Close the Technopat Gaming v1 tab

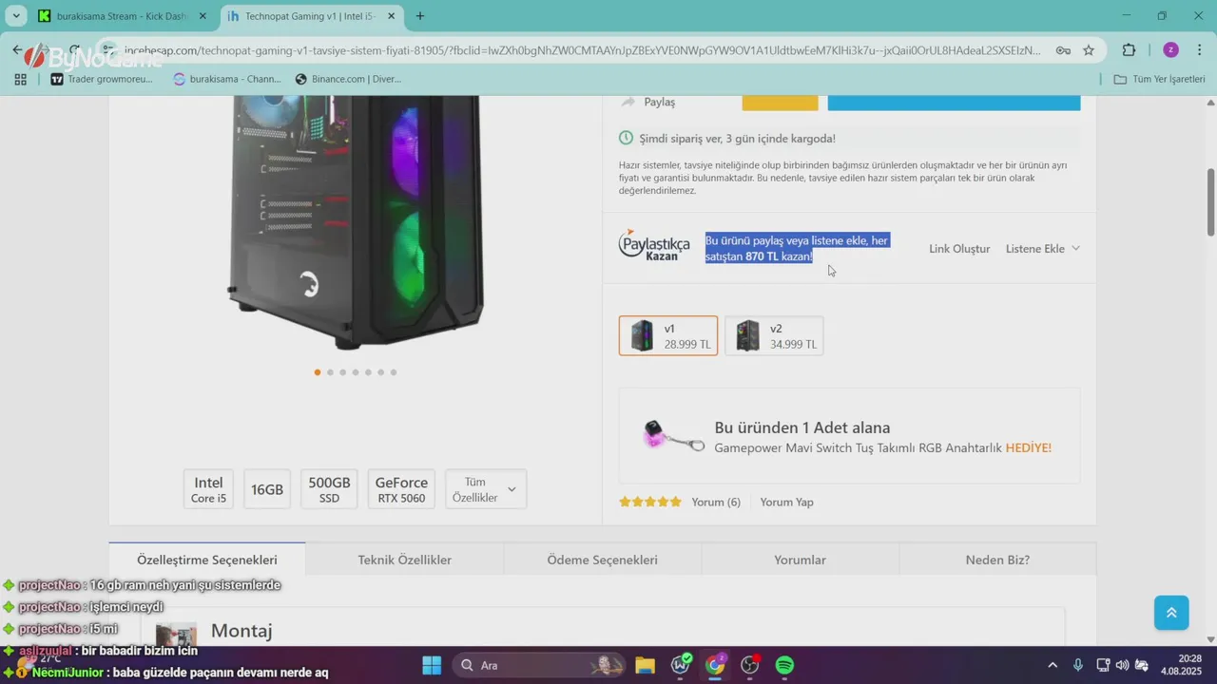pos(391,16)
